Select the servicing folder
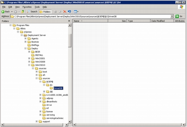187x127 pixels. (x=50, y=115)
